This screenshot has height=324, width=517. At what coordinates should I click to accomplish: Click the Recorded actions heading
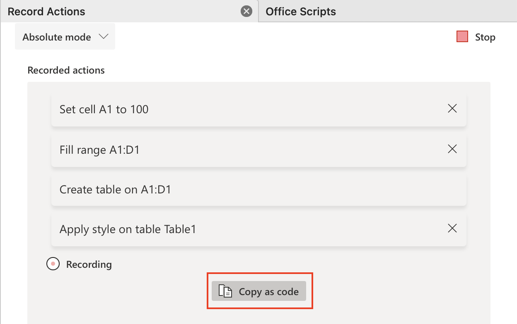click(66, 70)
